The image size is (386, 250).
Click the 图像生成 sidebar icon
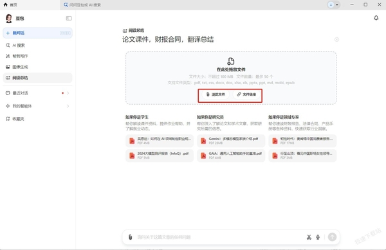(8, 67)
